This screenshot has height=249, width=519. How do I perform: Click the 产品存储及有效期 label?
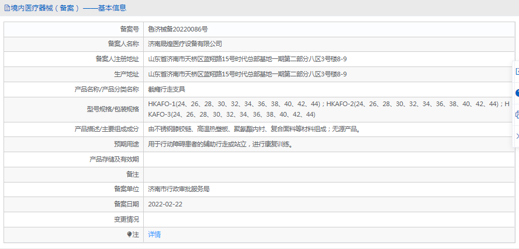coord(114,160)
